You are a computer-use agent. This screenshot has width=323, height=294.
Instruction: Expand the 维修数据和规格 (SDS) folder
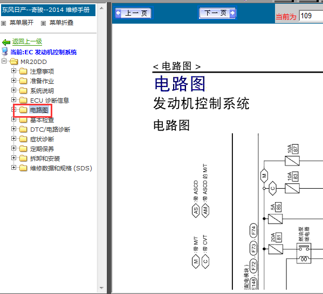[13, 167]
